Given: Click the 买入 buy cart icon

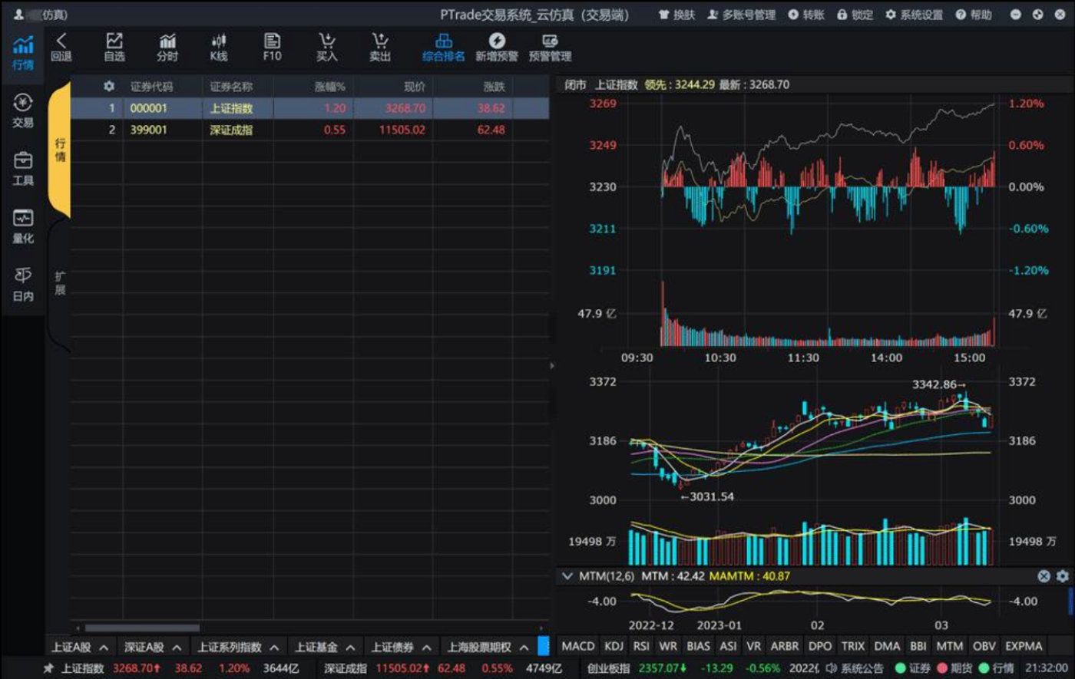Looking at the screenshot, I should (x=327, y=48).
